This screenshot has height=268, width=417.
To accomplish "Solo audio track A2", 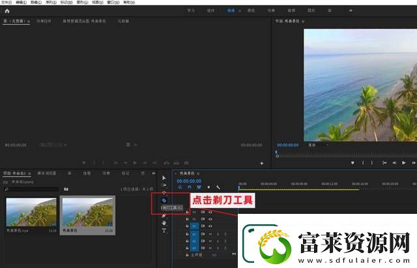I will [218, 241].
